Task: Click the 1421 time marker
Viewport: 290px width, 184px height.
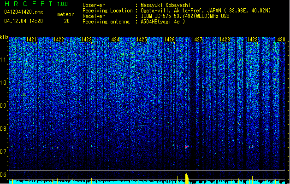Action: (x=31, y=40)
